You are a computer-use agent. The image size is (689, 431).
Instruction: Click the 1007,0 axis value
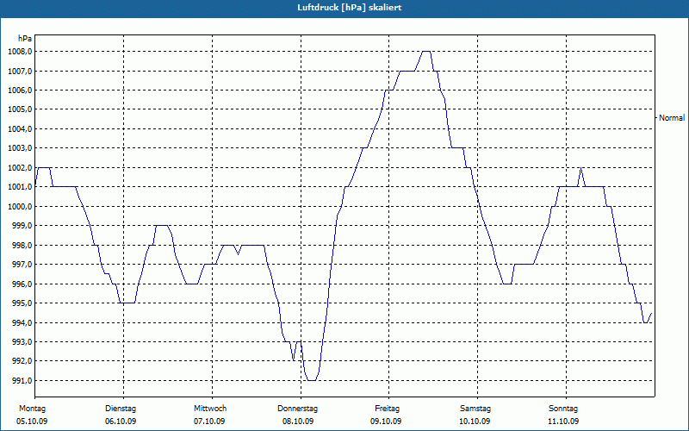(x=19, y=72)
